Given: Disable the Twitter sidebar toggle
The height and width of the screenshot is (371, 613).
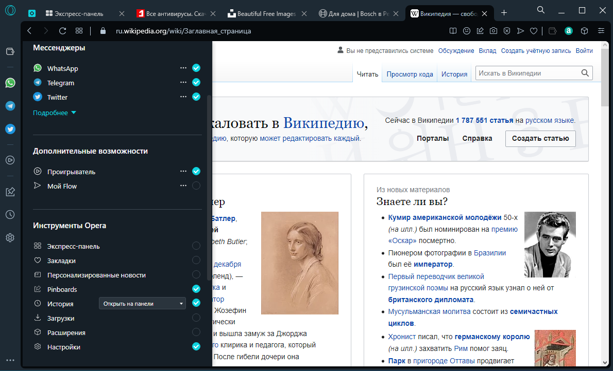Looking at the screenshot, I should [x=196, y=97].
